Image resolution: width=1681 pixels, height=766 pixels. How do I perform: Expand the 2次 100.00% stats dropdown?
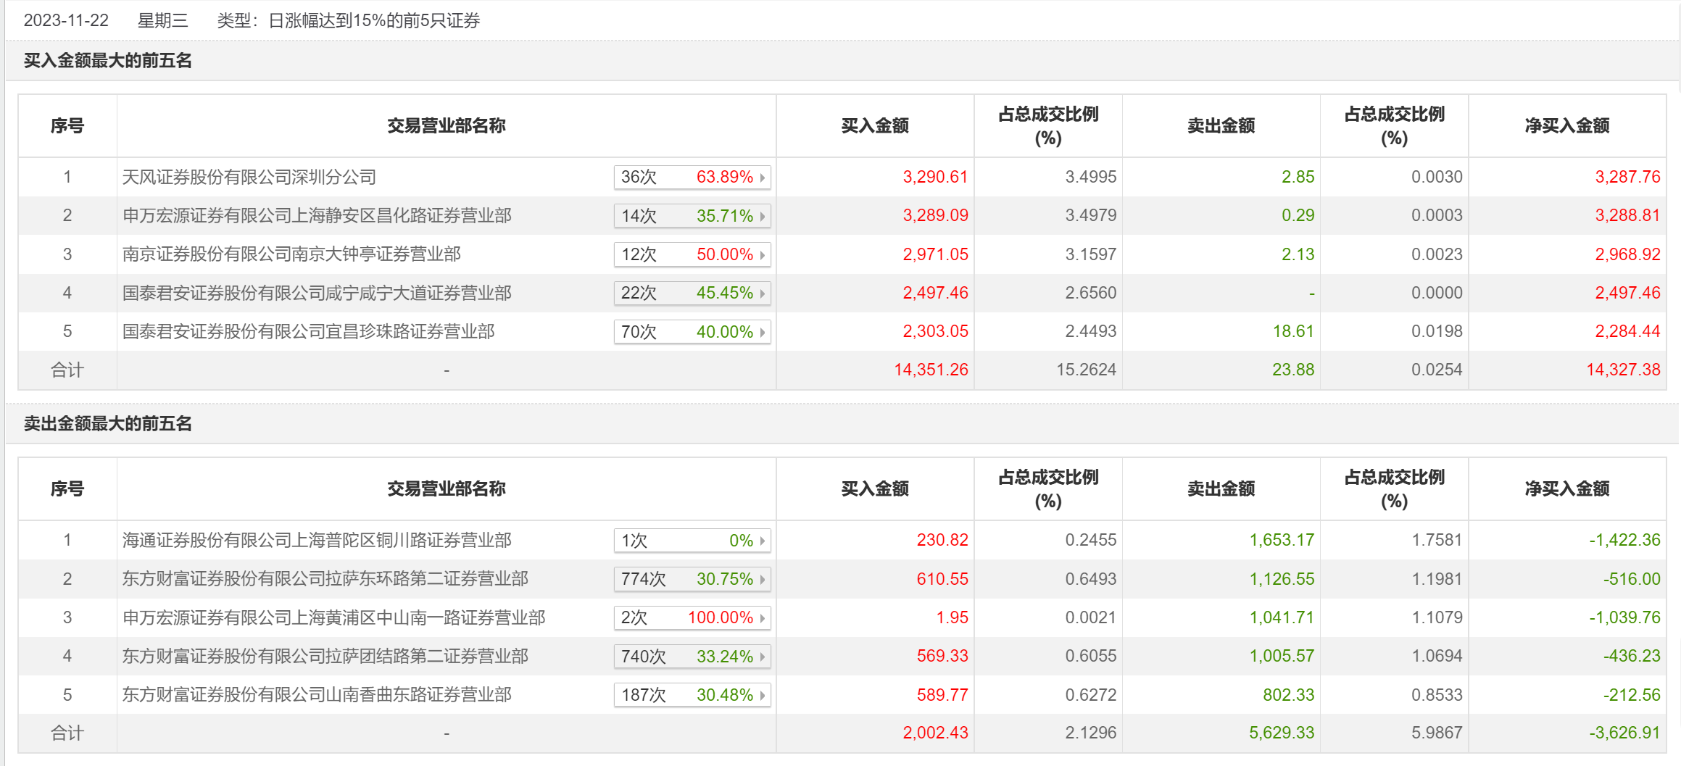(x=692, y=617)
